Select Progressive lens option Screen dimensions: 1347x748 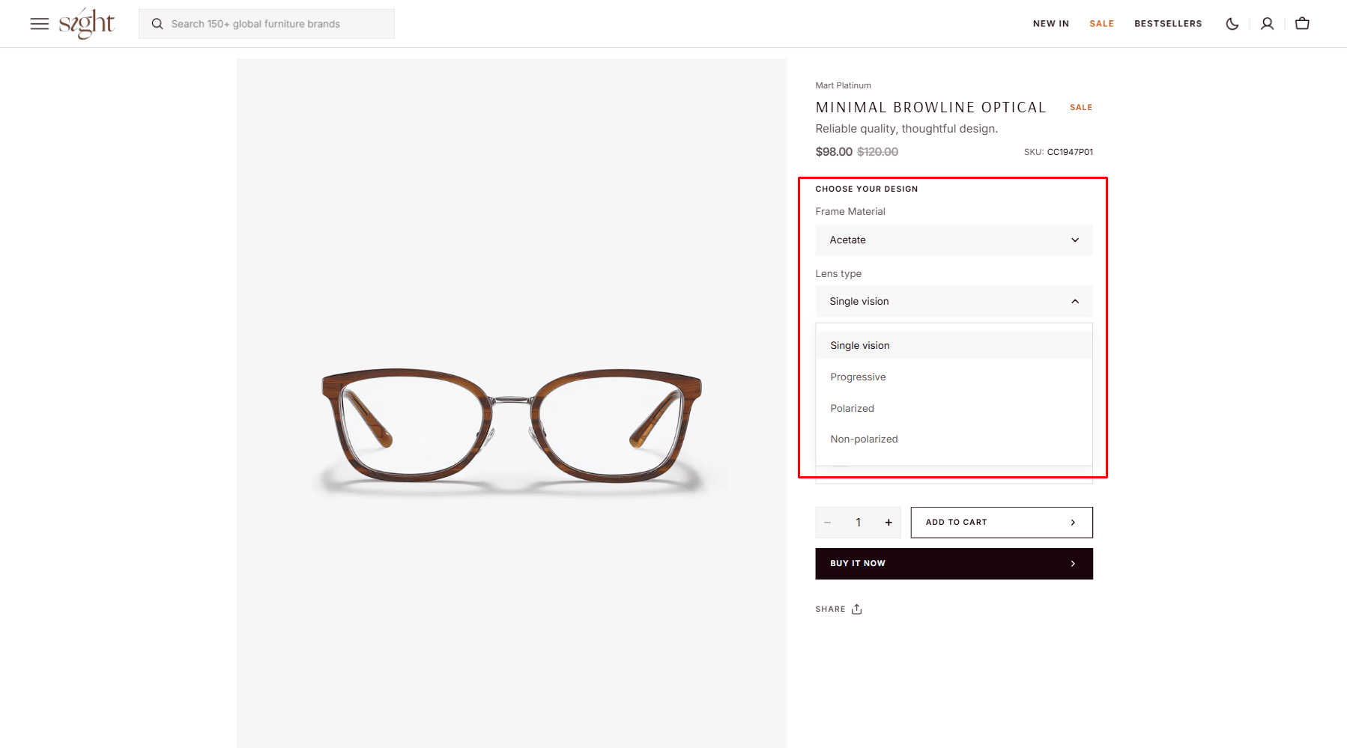coord(858,377)
